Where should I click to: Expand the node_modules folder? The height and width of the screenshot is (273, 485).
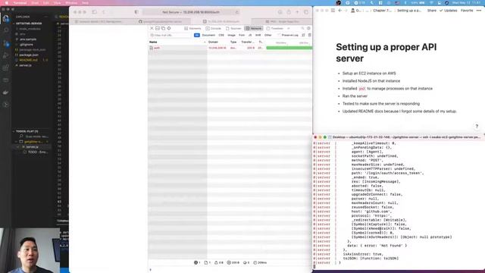(30, 29)
